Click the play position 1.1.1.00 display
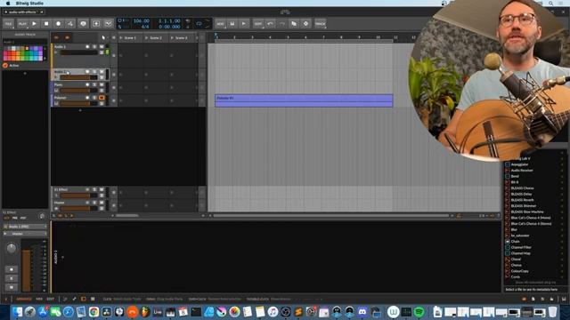Screen dimensions: 570x320 point(169,21)
